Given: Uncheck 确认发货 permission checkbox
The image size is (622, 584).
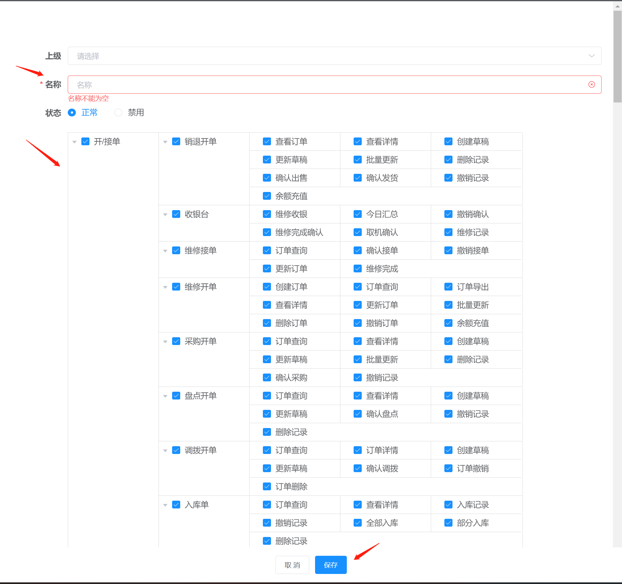Looking at the screenshot, I should [x=358, y=178].
